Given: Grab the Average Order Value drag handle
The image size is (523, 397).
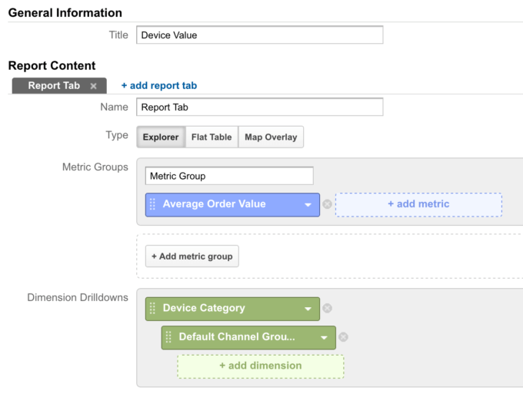Looking at the screenshot, I should (152, 204).
